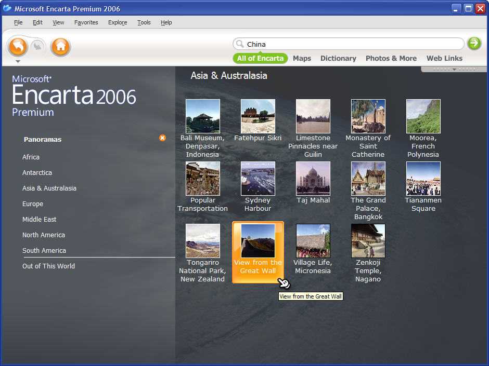Close the Panoramas panel with orange X
The image size is (489, 366).
162,138
